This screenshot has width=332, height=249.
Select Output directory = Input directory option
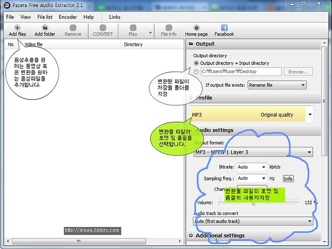(x=196, y=63)
